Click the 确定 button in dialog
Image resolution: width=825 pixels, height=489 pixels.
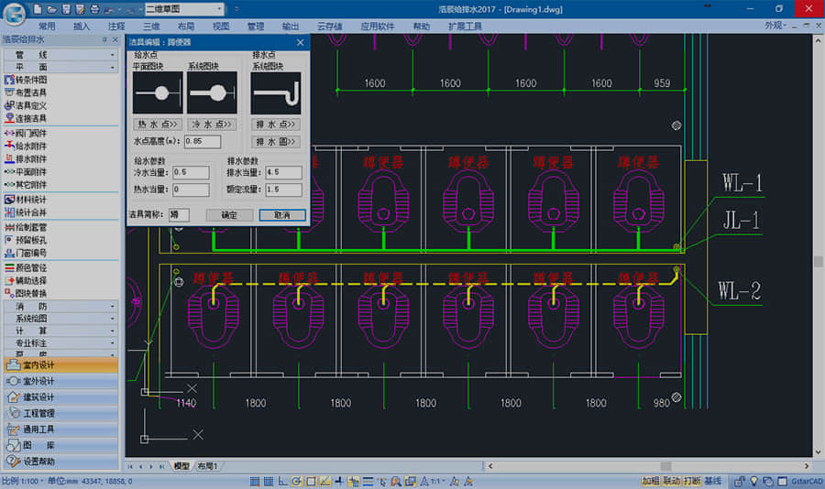228,214
